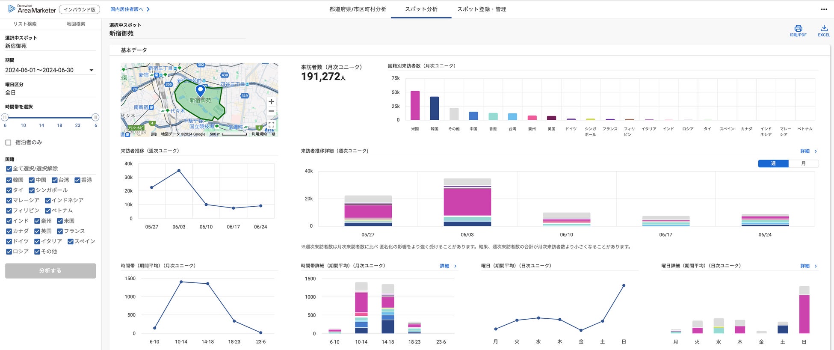Screen dimensions: 834x350
Task: Uncheck the フィリピン checkbox
Action: [x=9, y=211]
